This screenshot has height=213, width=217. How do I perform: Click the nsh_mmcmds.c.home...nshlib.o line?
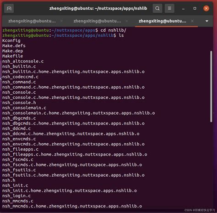[x=72, y=206]
